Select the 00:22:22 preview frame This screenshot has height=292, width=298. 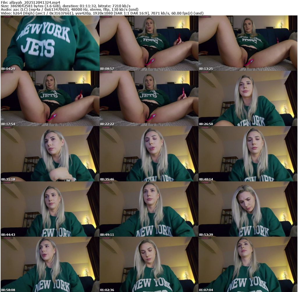(x=149, y=98)
